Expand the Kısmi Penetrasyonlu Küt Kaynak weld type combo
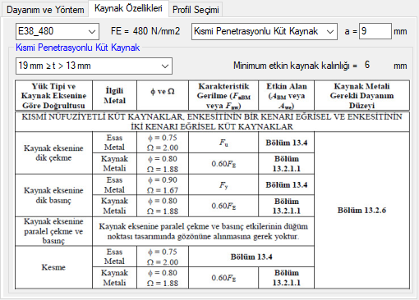This screenshot has width=419, height=300. point(265,31)
